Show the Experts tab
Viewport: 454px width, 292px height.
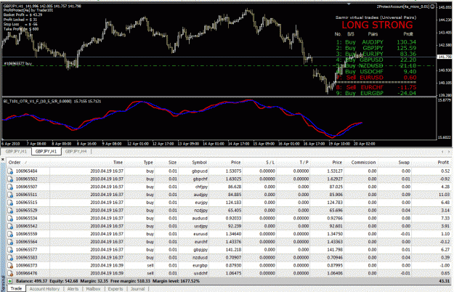(x=115, y=289)
